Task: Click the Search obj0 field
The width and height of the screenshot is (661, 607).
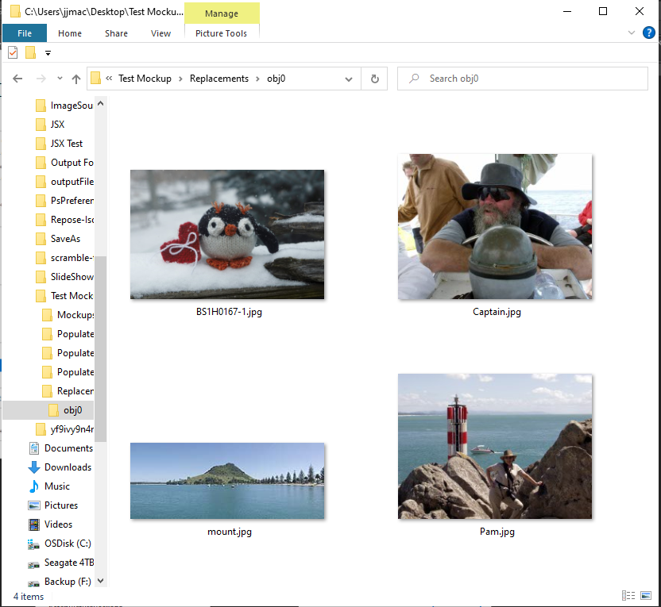Action: (522, 79)
